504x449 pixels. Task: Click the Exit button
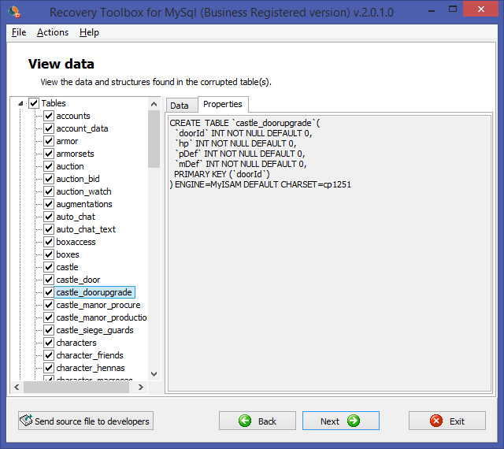tap(447, 421)
